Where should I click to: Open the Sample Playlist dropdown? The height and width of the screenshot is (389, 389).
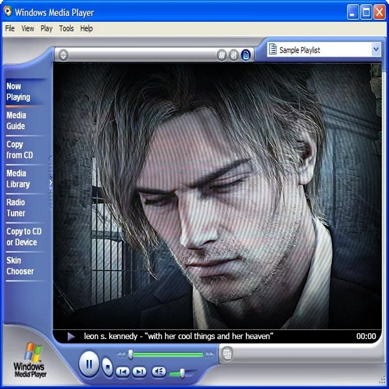[376, 50]
